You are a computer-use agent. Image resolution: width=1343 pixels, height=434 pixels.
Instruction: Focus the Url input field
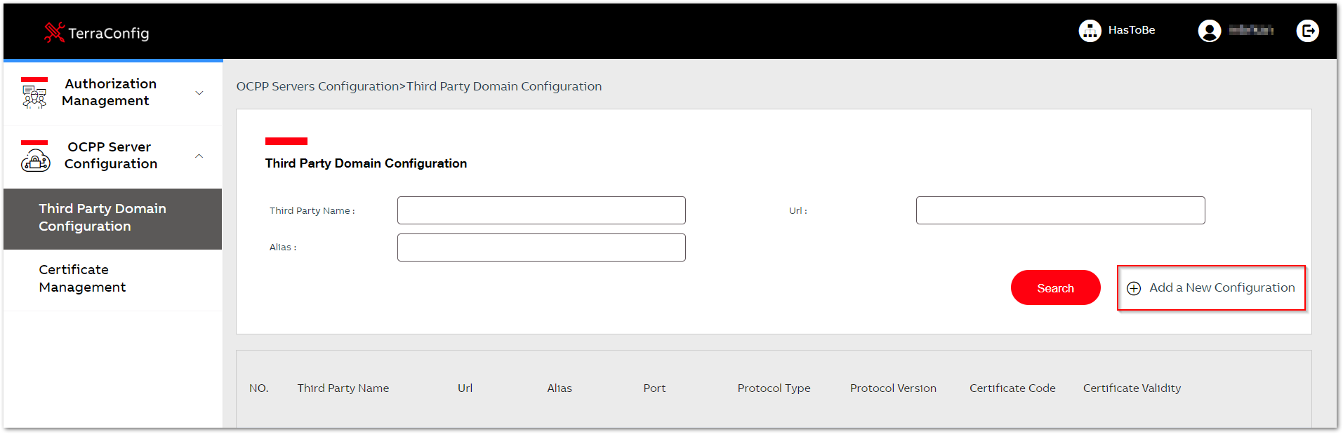tap(1060, 210)
